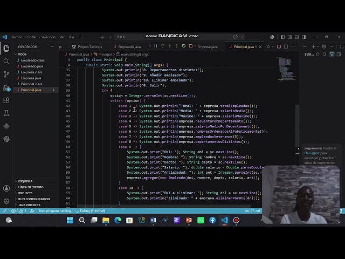345x259 pixels.
Task: Open the ChatGPT extension icon in sidebar
Action: (6, 139)
